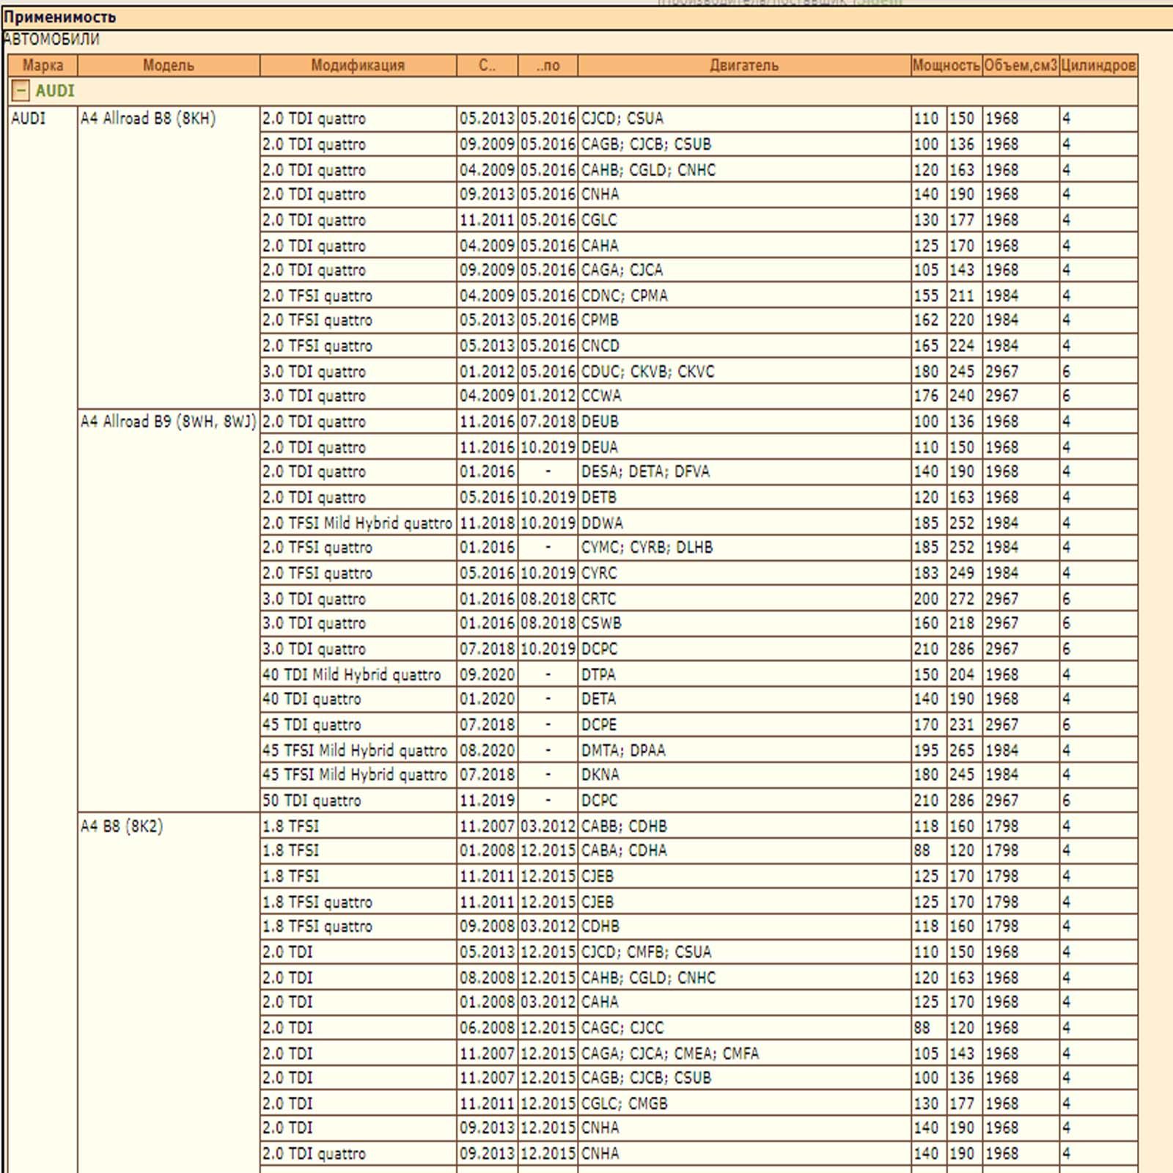Select the CCWA engine code cell
The height and width of the screenshot is (1173, 1173).
coord(601,396)
